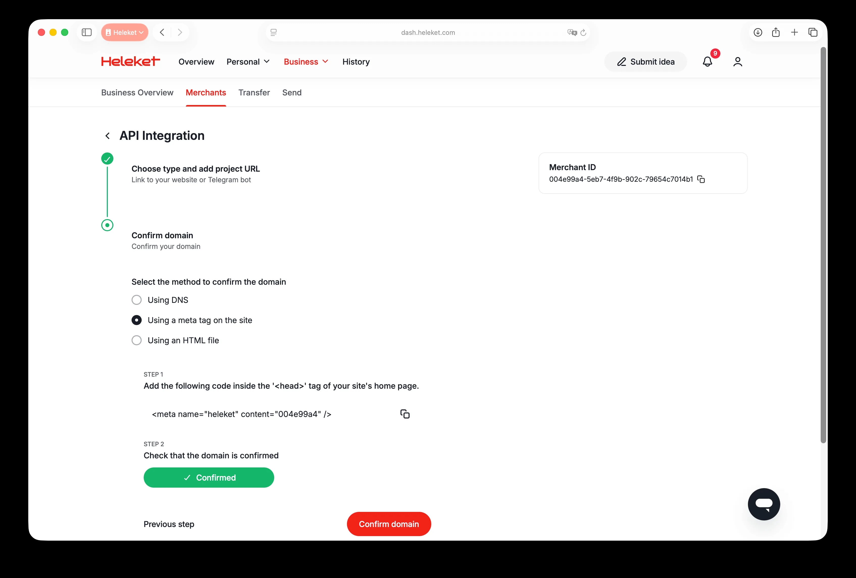Choose the Using an HTML file method

coord(137,340)
